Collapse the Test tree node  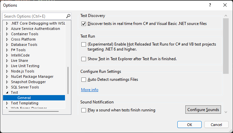(x=8, y=92)
